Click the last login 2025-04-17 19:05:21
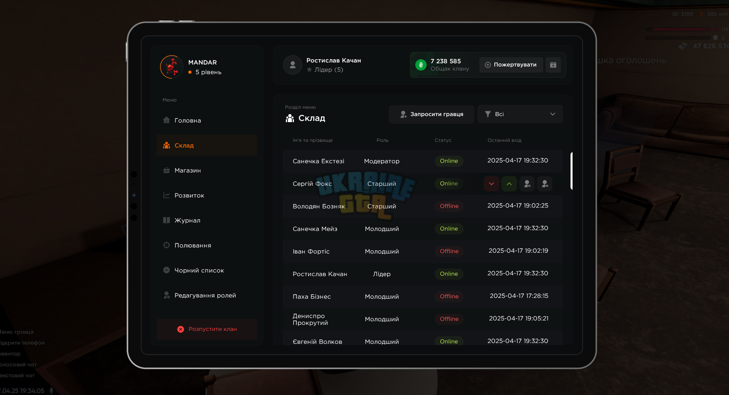 point(519,318)
